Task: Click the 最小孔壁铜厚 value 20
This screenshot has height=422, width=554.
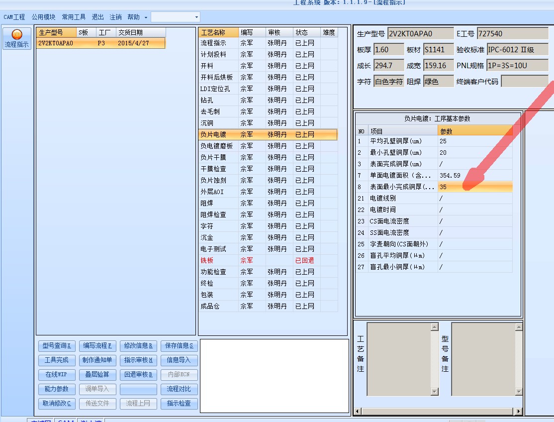Action: [475, 153]
